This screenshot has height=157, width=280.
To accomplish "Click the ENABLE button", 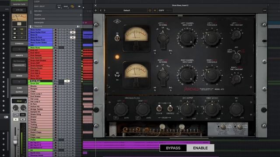I will tap(200, 148).
